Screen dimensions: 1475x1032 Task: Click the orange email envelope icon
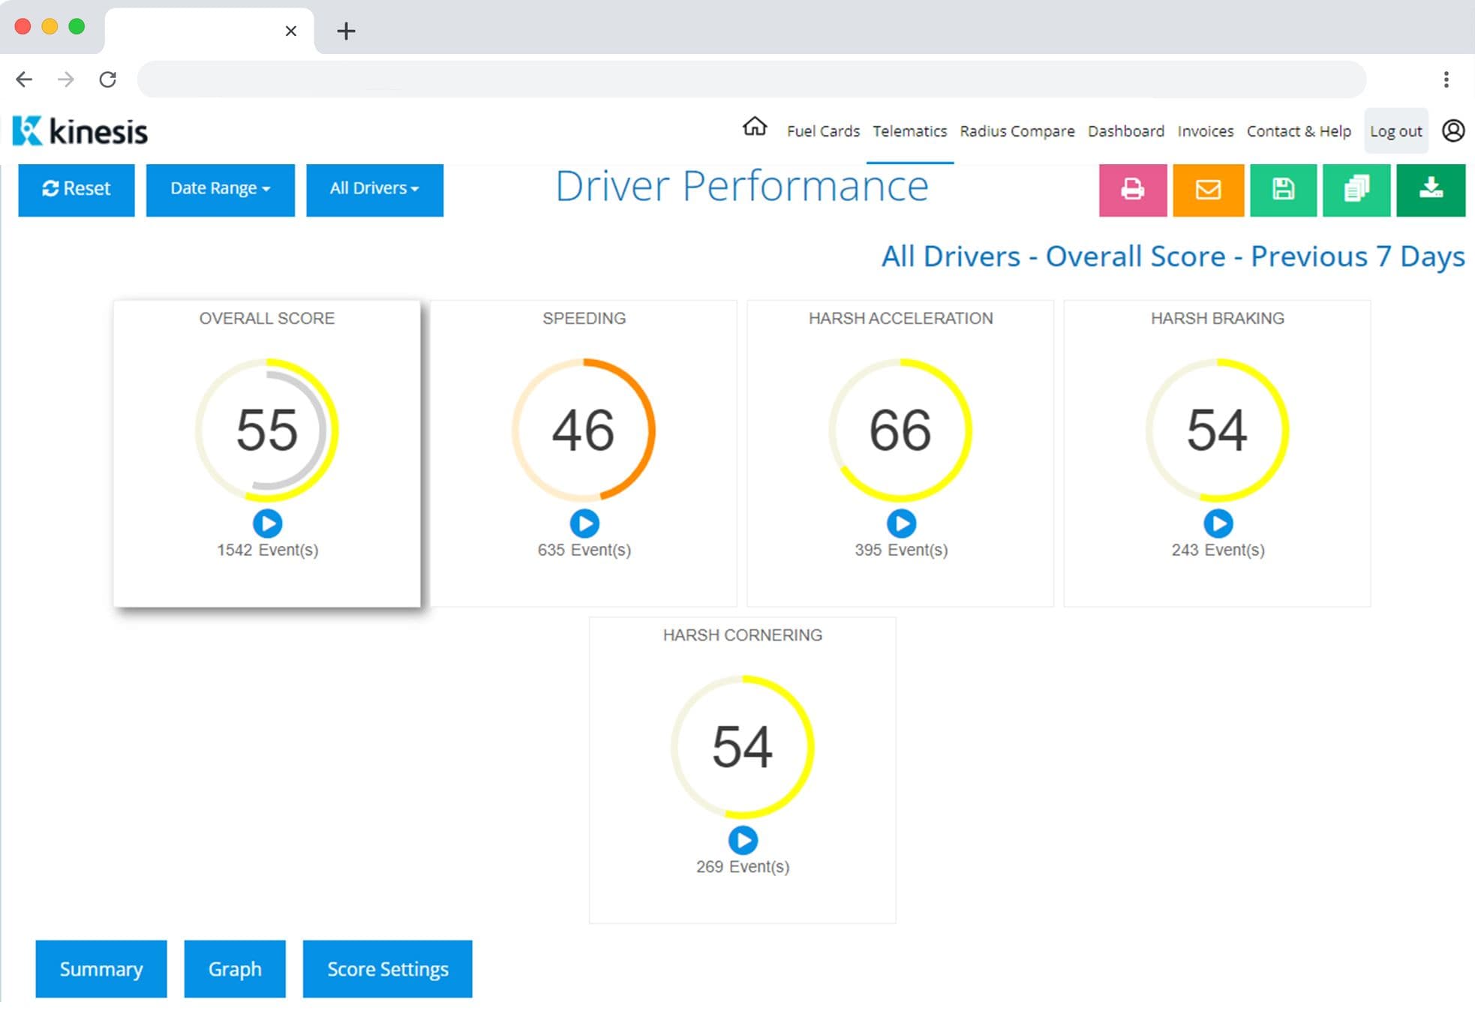1207,190
